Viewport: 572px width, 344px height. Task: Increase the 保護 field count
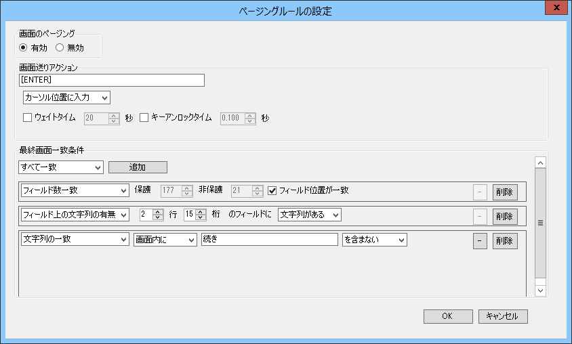pos(187,188)
